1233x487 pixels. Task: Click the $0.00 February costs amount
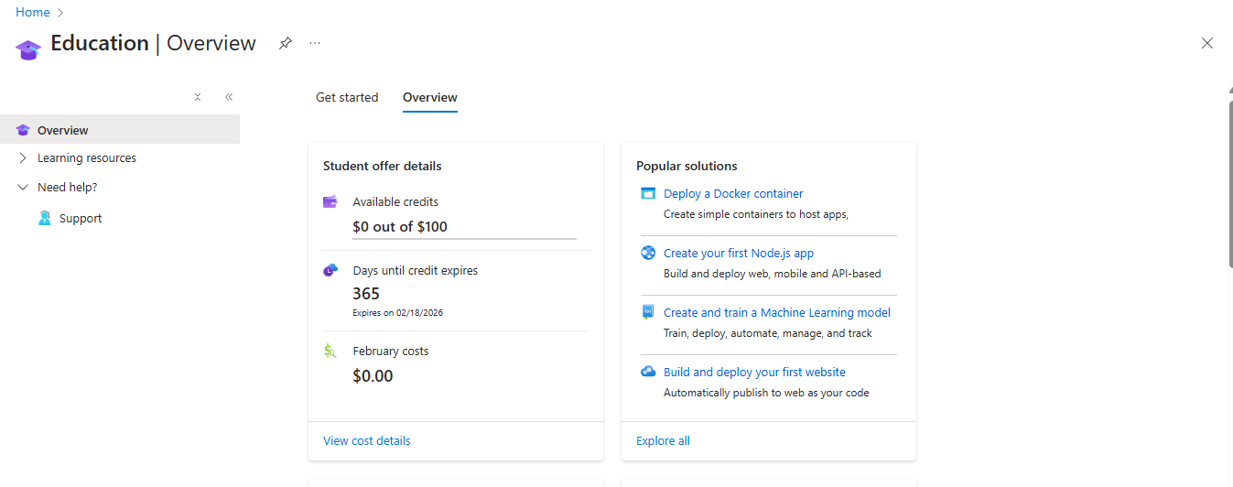point(373,376)
